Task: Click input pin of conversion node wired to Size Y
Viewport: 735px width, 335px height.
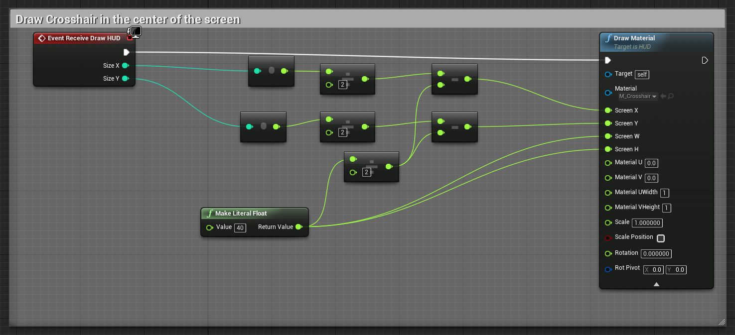Action: point(249,127)
